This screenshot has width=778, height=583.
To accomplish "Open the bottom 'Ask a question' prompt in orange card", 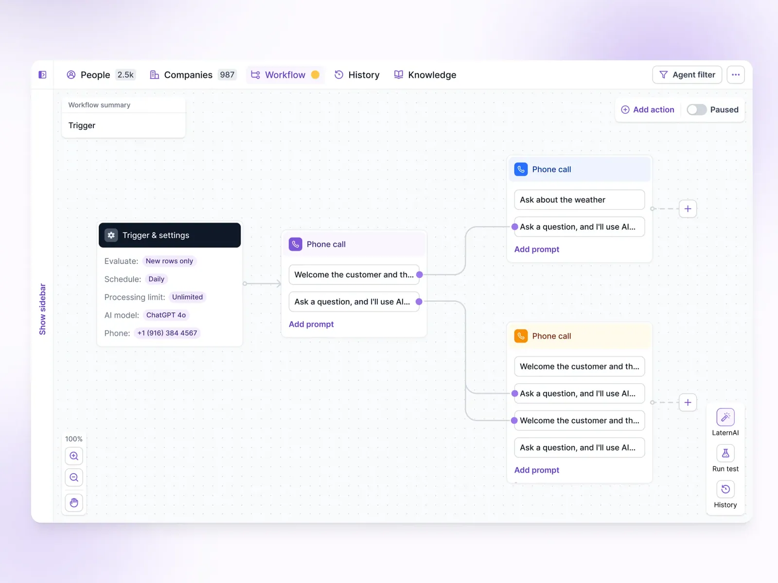I will coord(579,447).
